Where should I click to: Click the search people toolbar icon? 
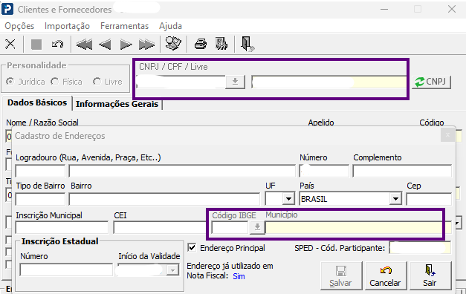click(x=173, y=44)
